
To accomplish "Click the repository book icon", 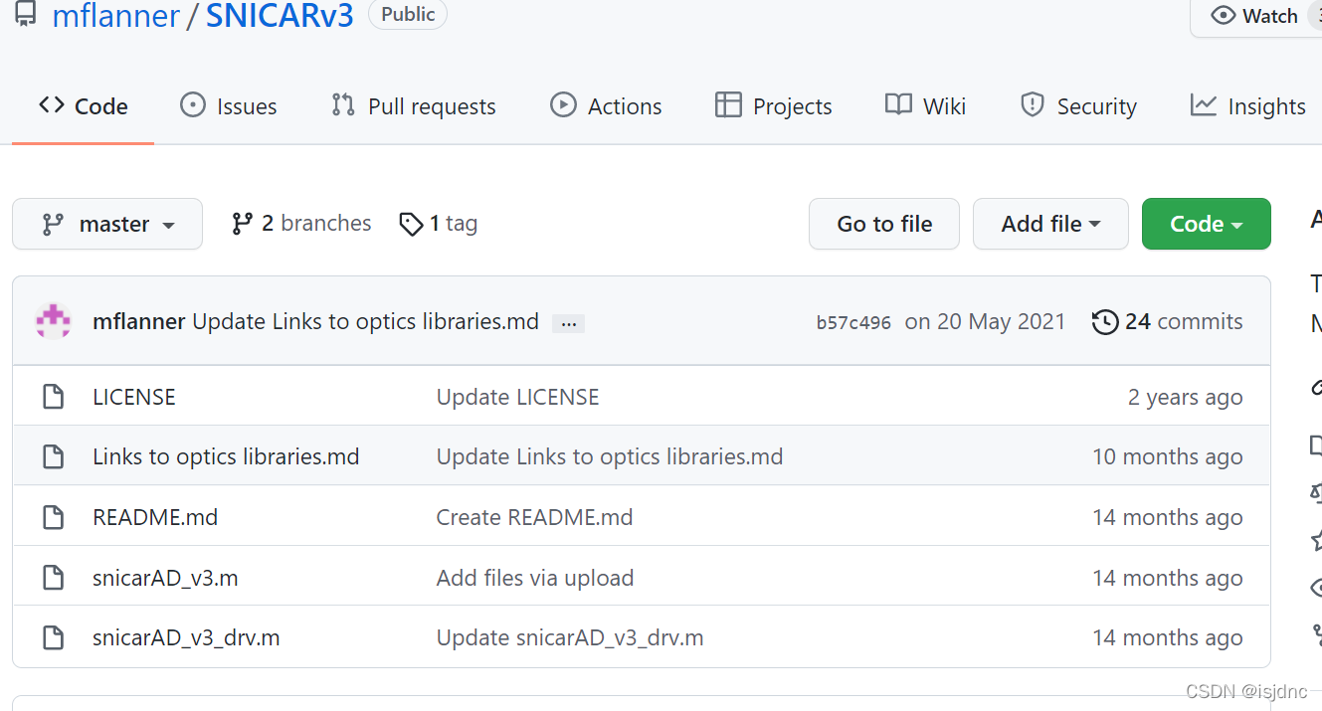I will coord(26,15).
